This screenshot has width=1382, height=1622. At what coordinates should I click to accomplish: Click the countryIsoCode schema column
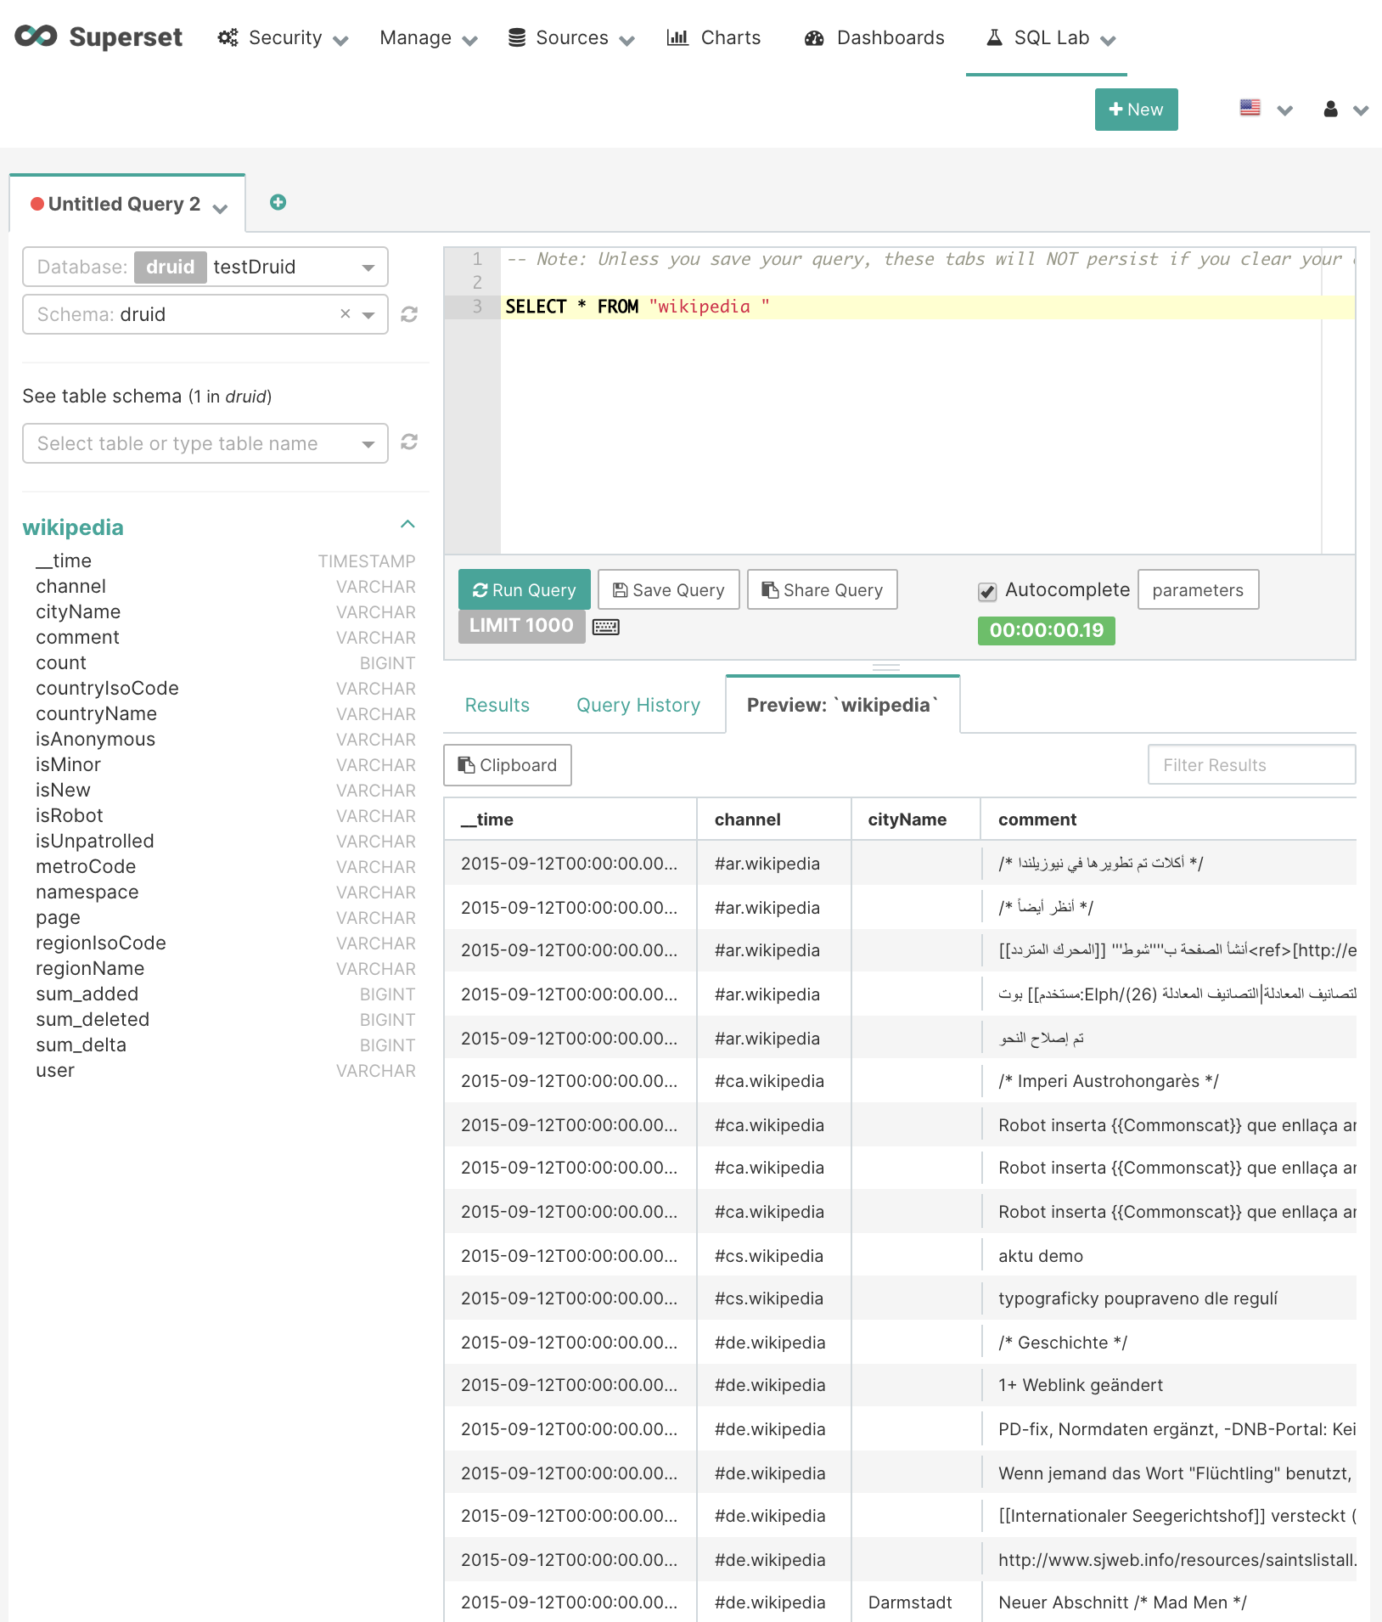pyautogui.click(x=107, y=688)
